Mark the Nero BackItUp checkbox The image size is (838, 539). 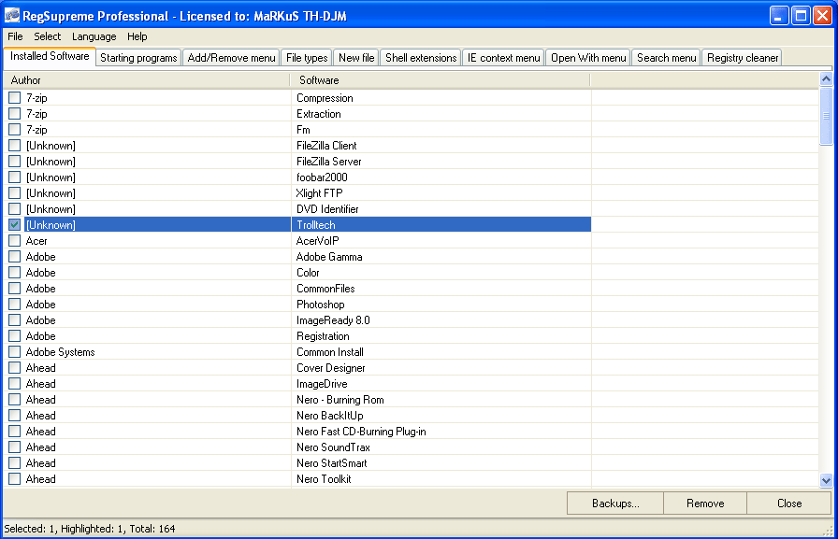[14, 415]
